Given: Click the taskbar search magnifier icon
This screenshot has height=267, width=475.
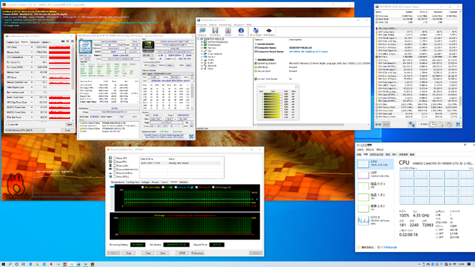Looking at the screenshot, I should (x=10, y=264).
